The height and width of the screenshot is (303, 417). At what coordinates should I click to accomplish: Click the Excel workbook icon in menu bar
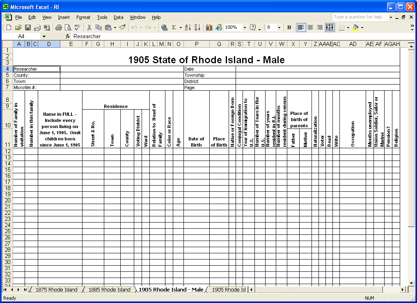(x=8, y=17)
